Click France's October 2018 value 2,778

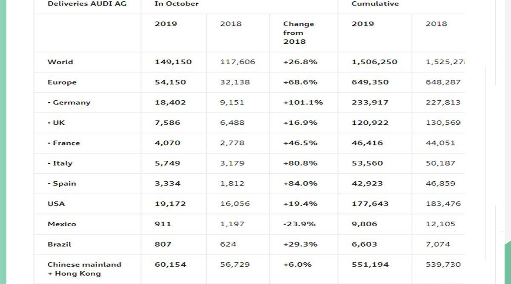click(x=232, y=143)
